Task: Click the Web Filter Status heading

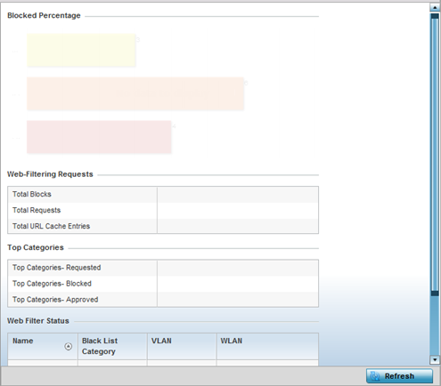Action: pyautogui.click(x=38, y=321)
